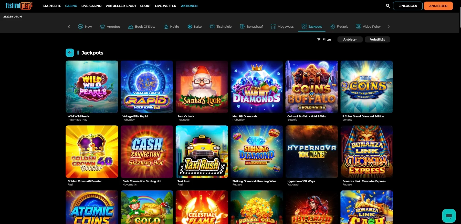The width and height of the screenshot is (461, 224).
Task: Open Santa's Luck game thumbnail
Action: tap(202, 87)
